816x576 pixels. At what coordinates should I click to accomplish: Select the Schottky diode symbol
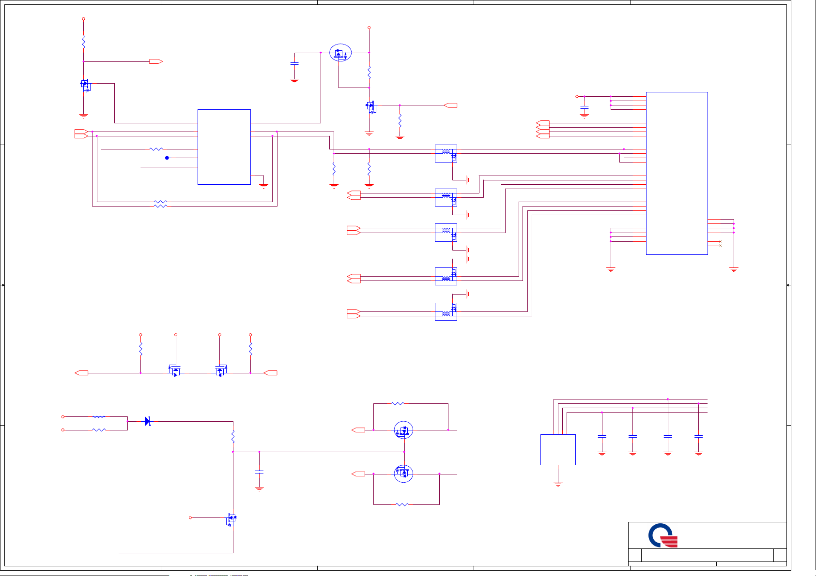point(148,421)
